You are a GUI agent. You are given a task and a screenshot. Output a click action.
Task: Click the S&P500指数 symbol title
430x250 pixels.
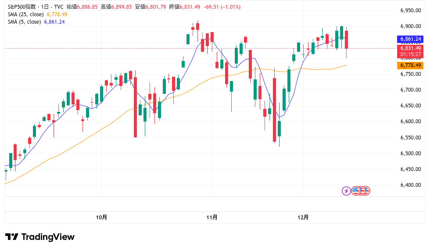(x=22, y=7)
